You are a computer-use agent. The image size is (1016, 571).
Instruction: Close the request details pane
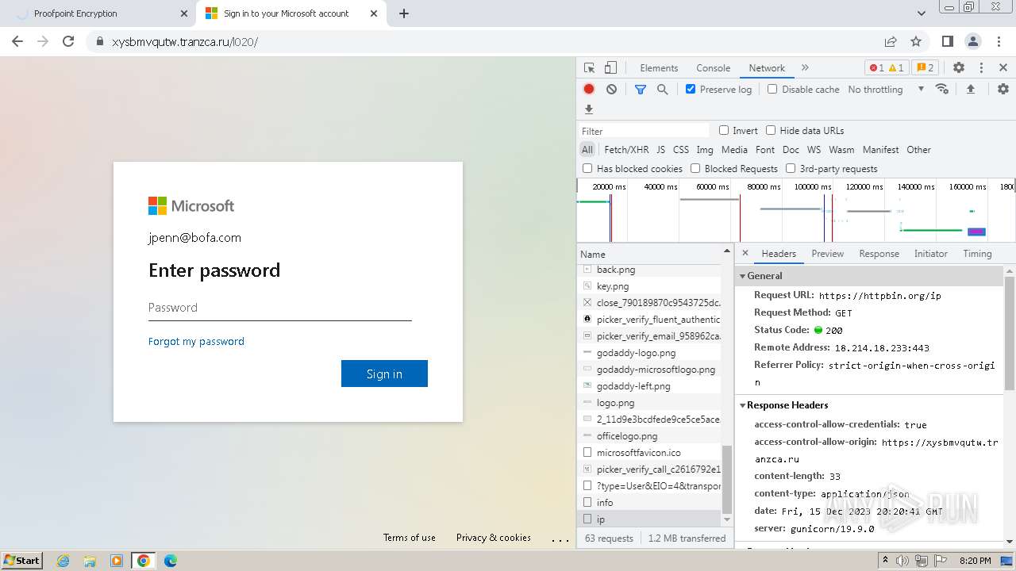click(745, 254)
